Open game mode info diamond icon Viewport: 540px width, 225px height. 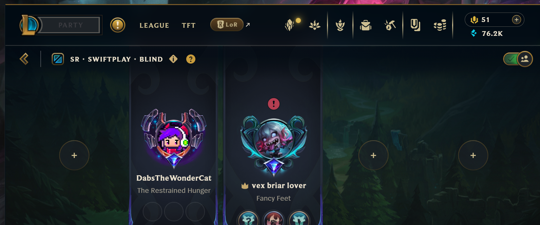173,59
